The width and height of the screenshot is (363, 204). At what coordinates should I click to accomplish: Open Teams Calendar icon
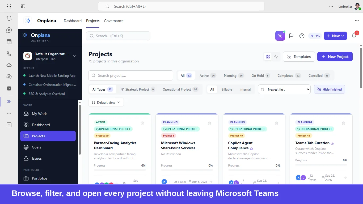pos(9,42)
